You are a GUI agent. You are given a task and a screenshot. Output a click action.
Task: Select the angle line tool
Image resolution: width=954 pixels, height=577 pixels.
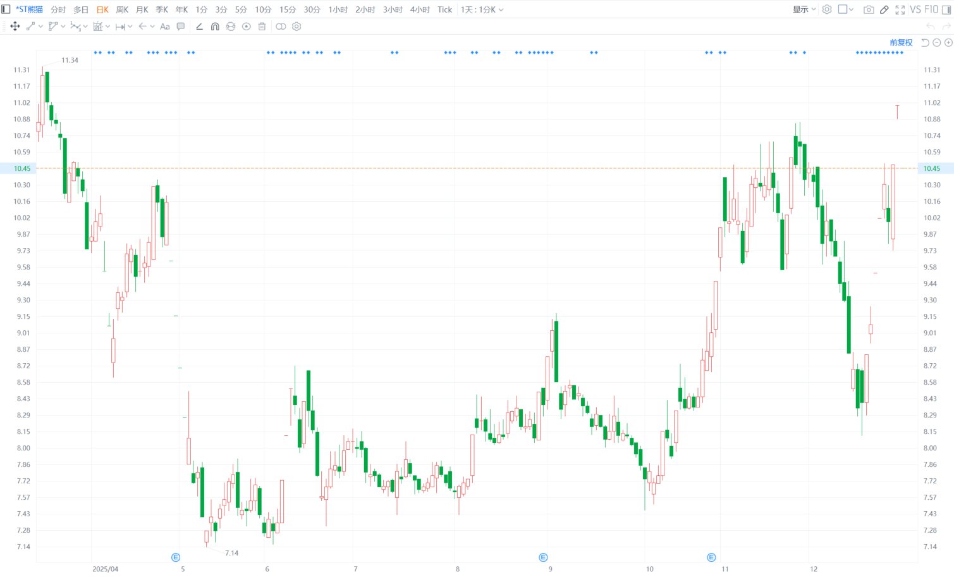point(200,27)
